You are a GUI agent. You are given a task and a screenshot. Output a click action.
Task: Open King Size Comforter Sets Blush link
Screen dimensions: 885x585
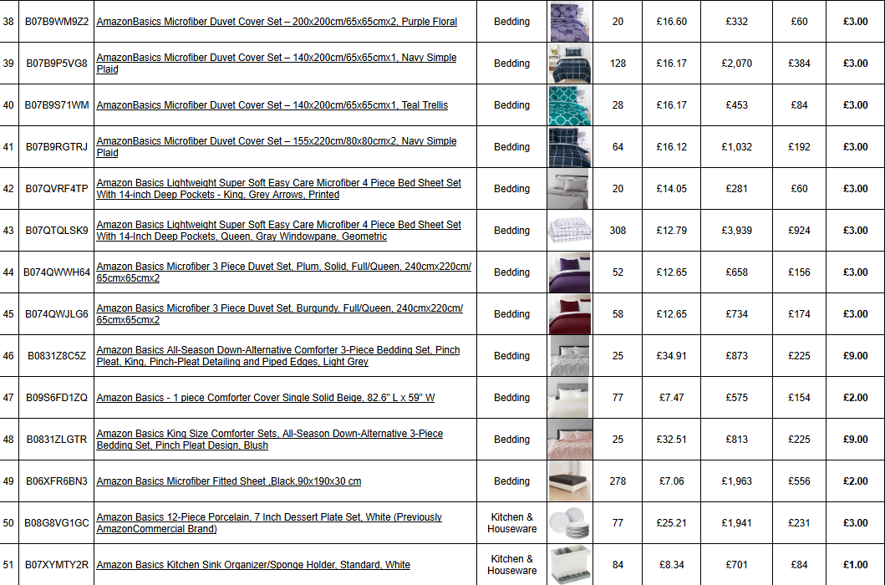point(270,440)
